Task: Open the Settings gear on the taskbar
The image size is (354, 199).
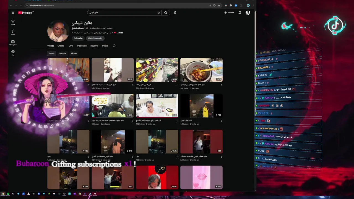Action: 95,194
